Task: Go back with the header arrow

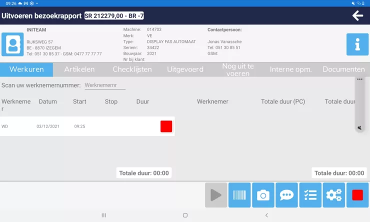Action: [x=357, y=15]
